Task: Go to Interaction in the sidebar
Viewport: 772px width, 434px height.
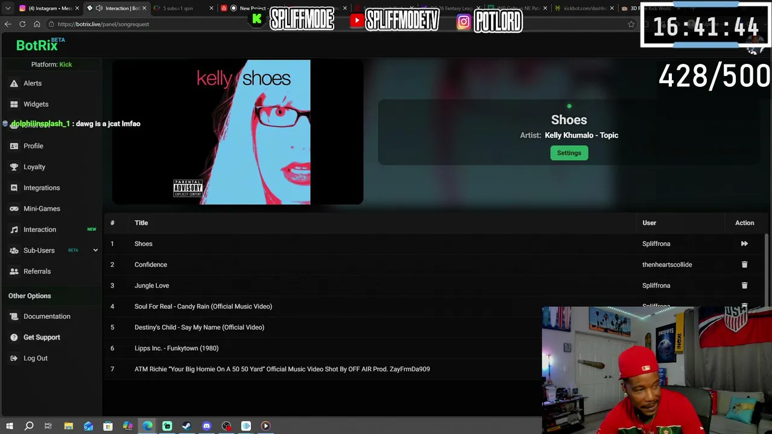Action: coord(40,230)
